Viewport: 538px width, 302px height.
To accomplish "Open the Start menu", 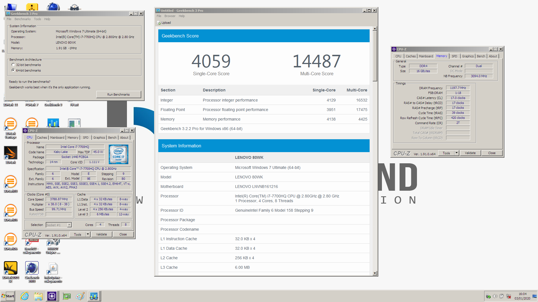I will coord(8,296).
